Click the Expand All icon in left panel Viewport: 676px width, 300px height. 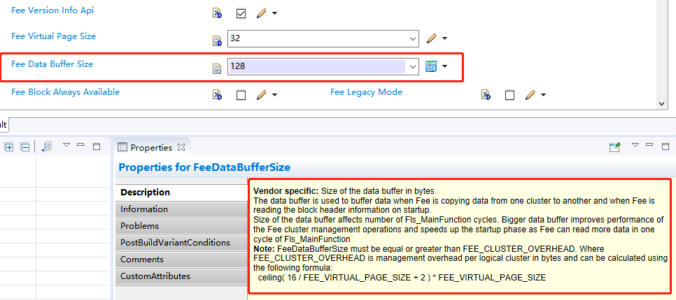[x=9, y=147]
